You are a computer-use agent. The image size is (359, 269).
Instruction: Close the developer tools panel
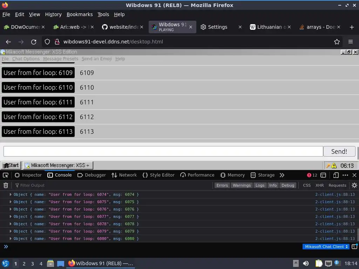(x=354, y=175)
